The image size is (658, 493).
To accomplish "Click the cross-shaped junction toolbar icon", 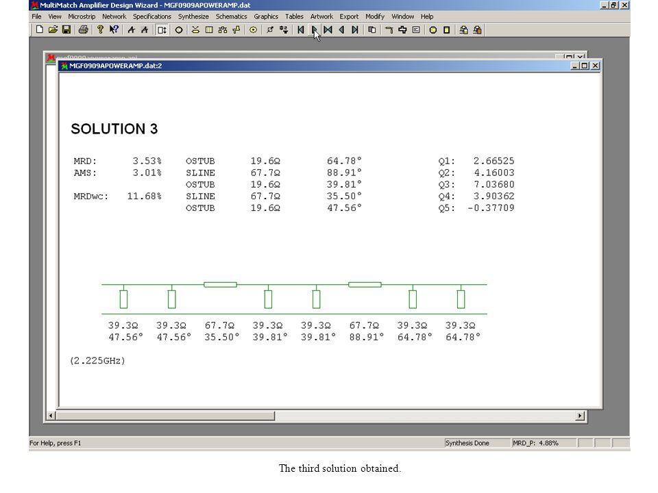I will (x=402, y=29).
